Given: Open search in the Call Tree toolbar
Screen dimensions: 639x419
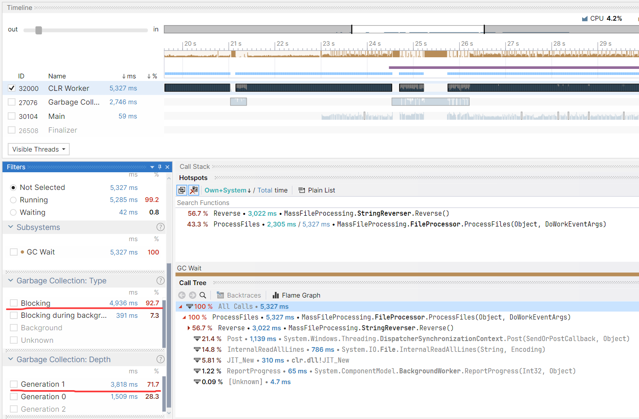Looking at the screenshot, I should [203, 295].
